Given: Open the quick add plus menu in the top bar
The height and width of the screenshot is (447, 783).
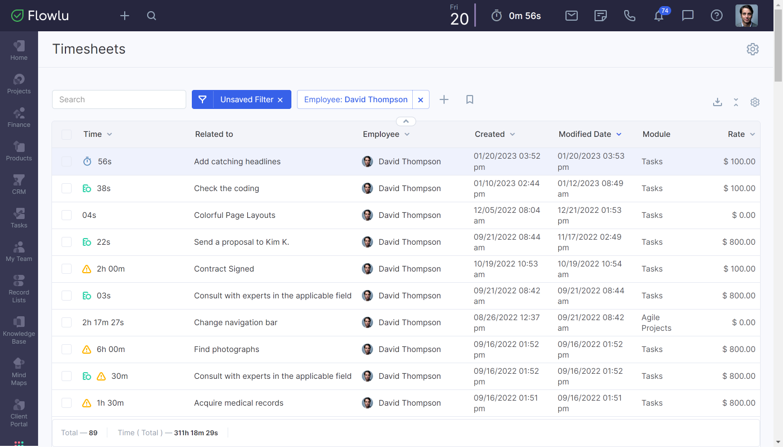Looking at the screenshot, I should tap(125, 16).
